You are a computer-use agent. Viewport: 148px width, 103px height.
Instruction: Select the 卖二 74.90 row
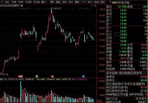coord(127,20)
